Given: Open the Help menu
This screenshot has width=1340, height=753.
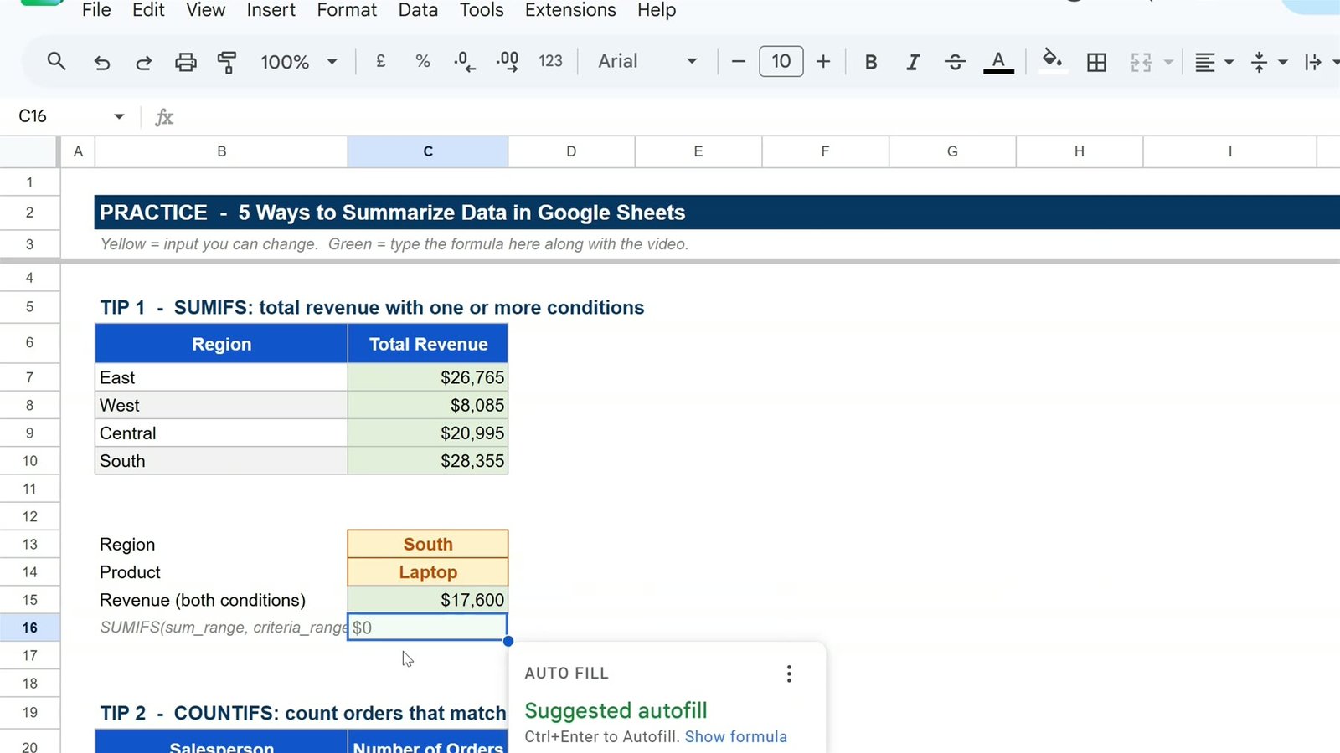Looking at the screenshot, I should point(657,10).
